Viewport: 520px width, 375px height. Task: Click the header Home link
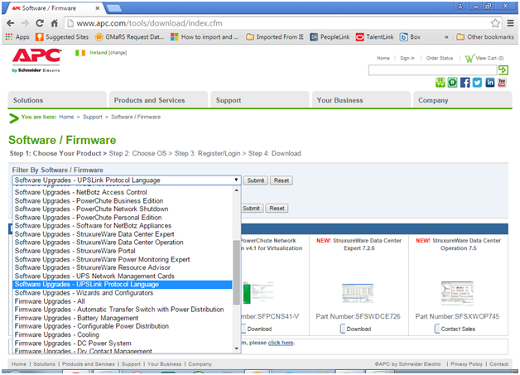coord(383,58)
